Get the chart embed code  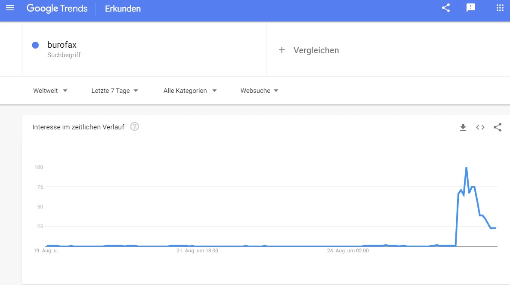pos(480,127)
